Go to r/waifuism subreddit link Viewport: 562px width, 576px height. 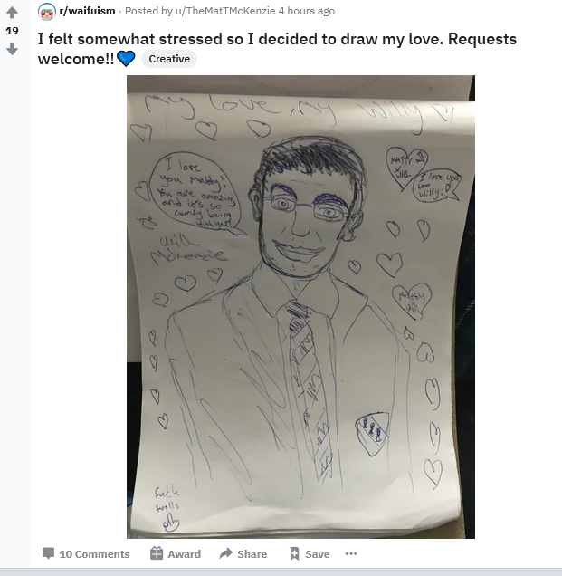coord(88,11)
